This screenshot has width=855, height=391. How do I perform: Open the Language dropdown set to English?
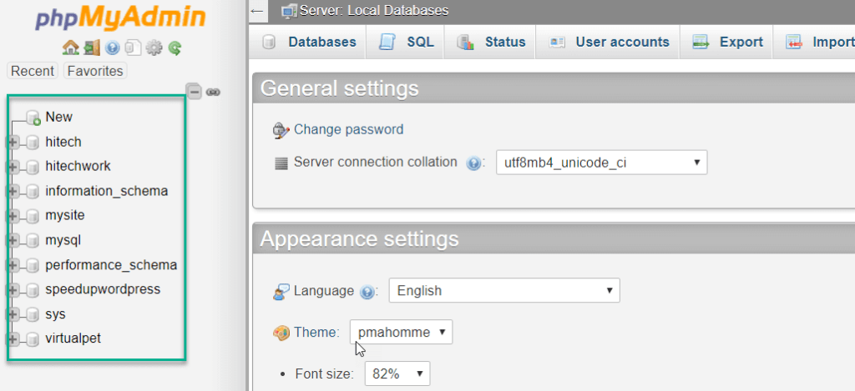[x=504, y=290]
